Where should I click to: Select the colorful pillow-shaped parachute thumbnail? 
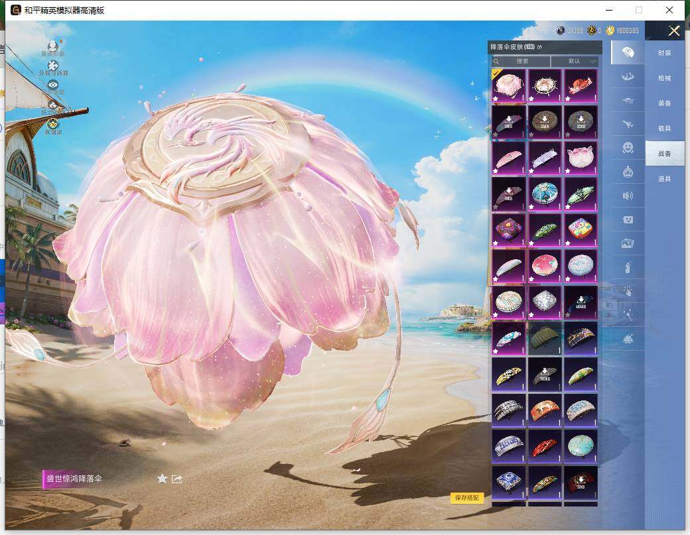pyautogui.click(x=581, y=229)
